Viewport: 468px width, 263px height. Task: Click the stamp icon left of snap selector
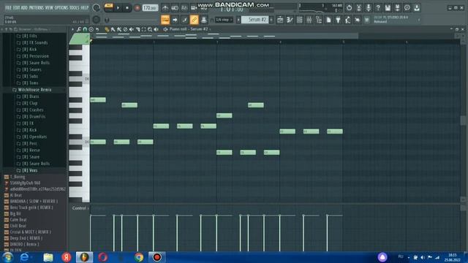click(x=204, y=20)
